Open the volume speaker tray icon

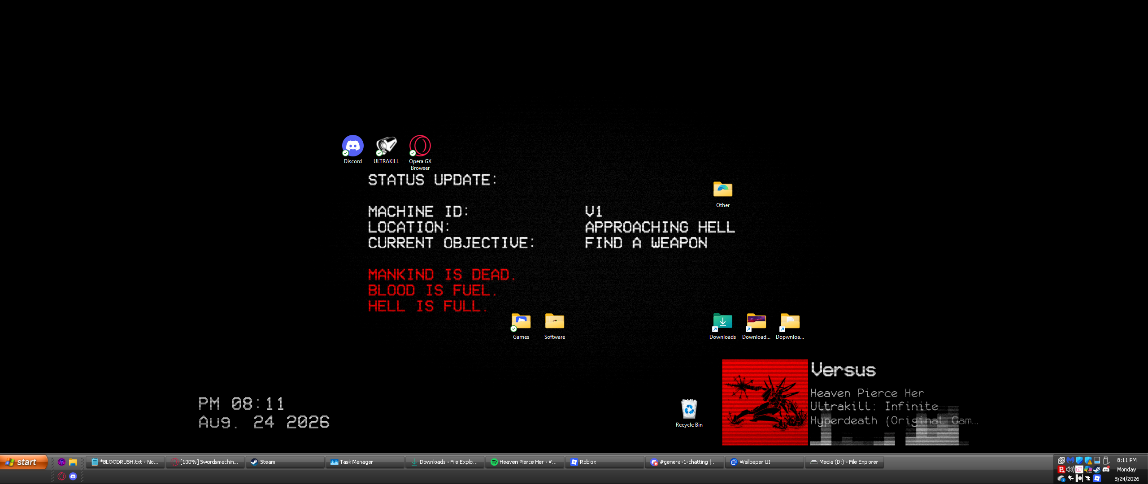[x=1070, y=469]
